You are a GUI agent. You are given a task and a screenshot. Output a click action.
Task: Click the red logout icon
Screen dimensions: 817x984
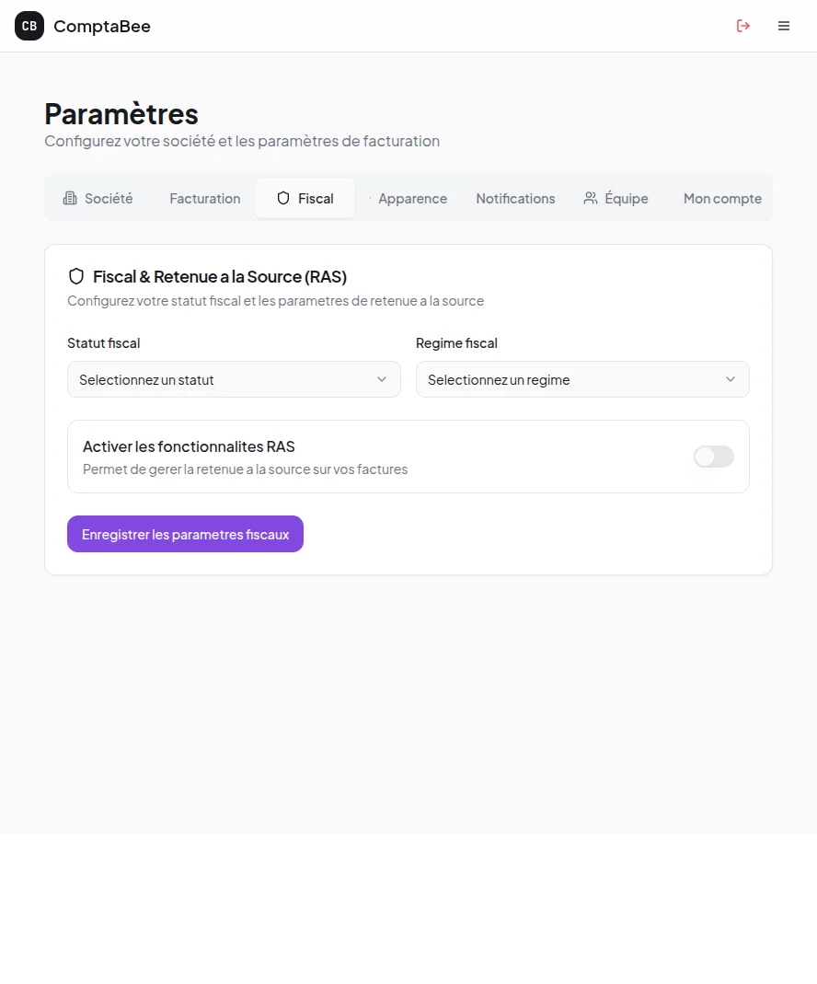[x=743, y=26]
